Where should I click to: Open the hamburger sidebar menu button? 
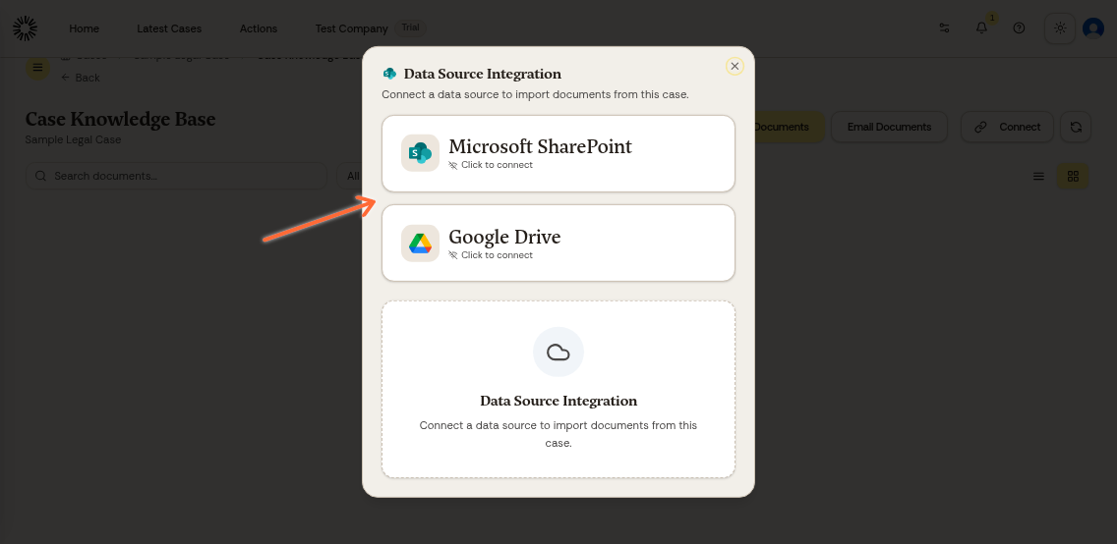coord(37,68)
